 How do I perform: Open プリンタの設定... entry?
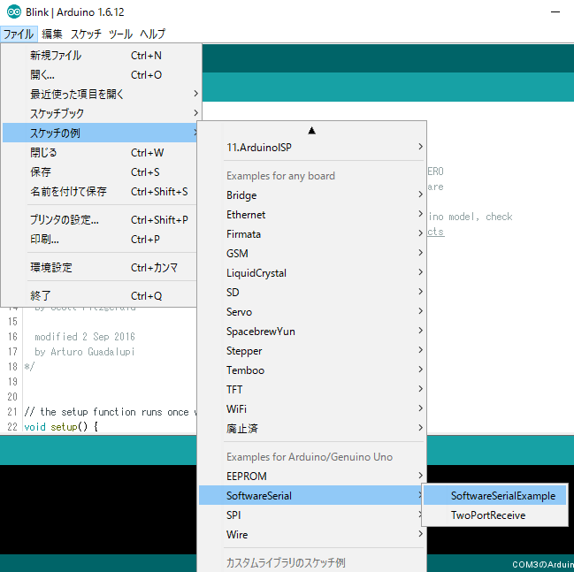(100, 220)
